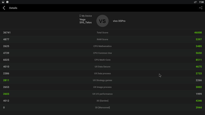Select the Total Score row
Viewport: 205px width, 115px height.
click(102, 33)
